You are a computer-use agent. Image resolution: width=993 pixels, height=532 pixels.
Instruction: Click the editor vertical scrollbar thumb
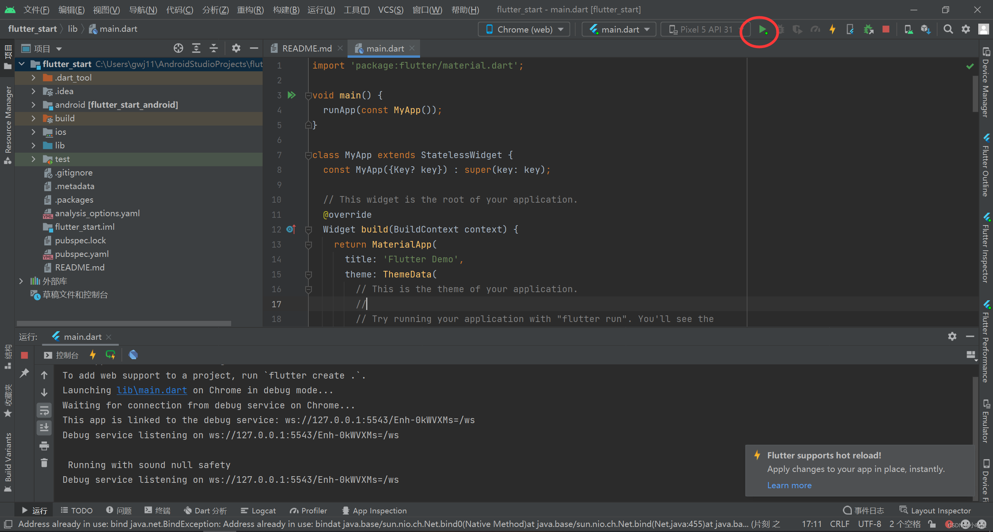pyautogui.click(x=975, y=94)
